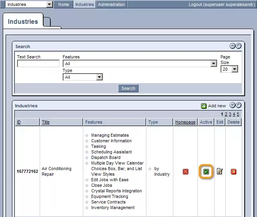Collapse the Search panel with minus icon
The image size is (257, 217).
232,46
